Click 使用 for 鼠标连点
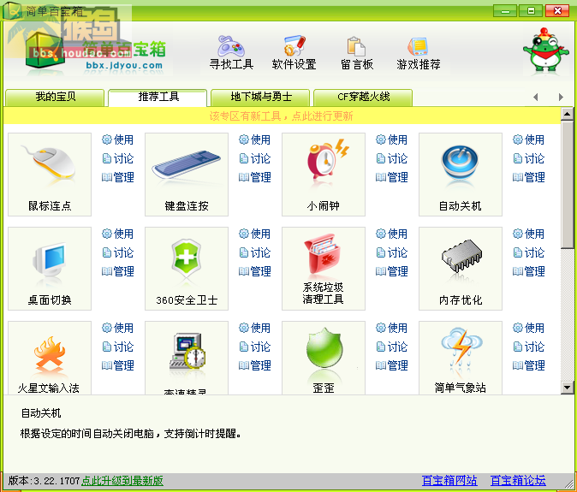The width and height of the screenshot is (577, 492). click(118, 139)
